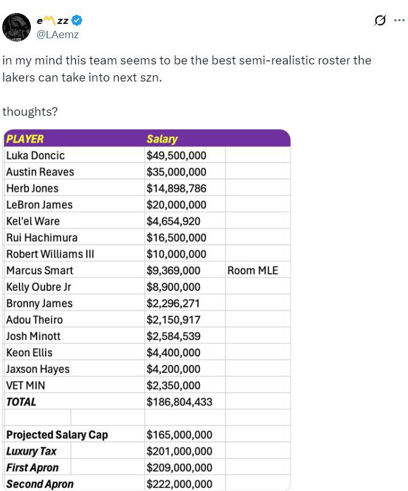The image size is (408, 491).
Task: Click the TOTAL $186,804,433 value
Action: [180, 402]
